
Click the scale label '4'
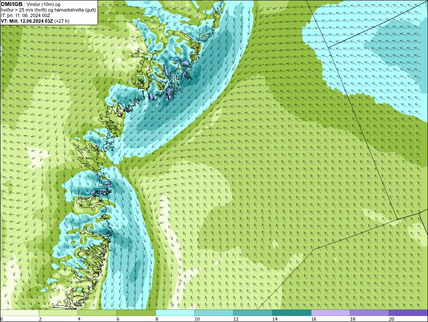[x=79, y=319]
